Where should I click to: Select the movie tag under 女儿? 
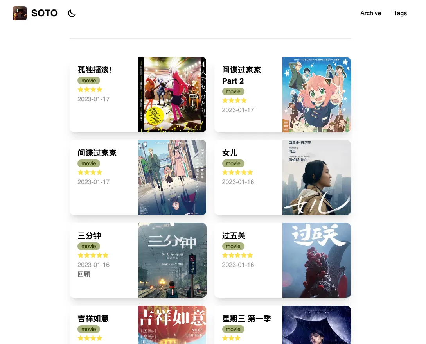coord(233,163)
